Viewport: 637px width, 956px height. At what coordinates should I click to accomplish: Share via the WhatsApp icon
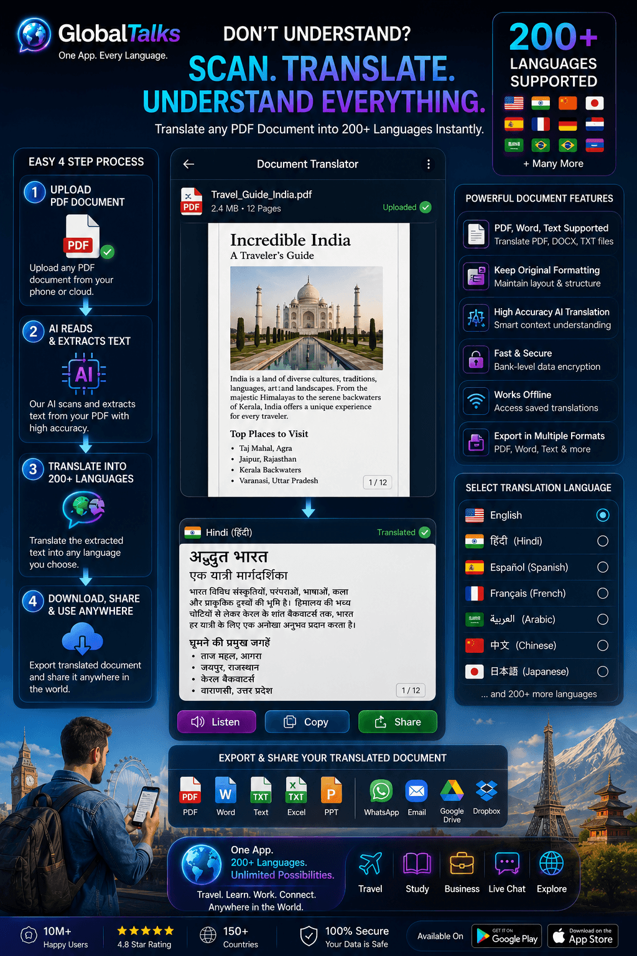coord(381,791)
